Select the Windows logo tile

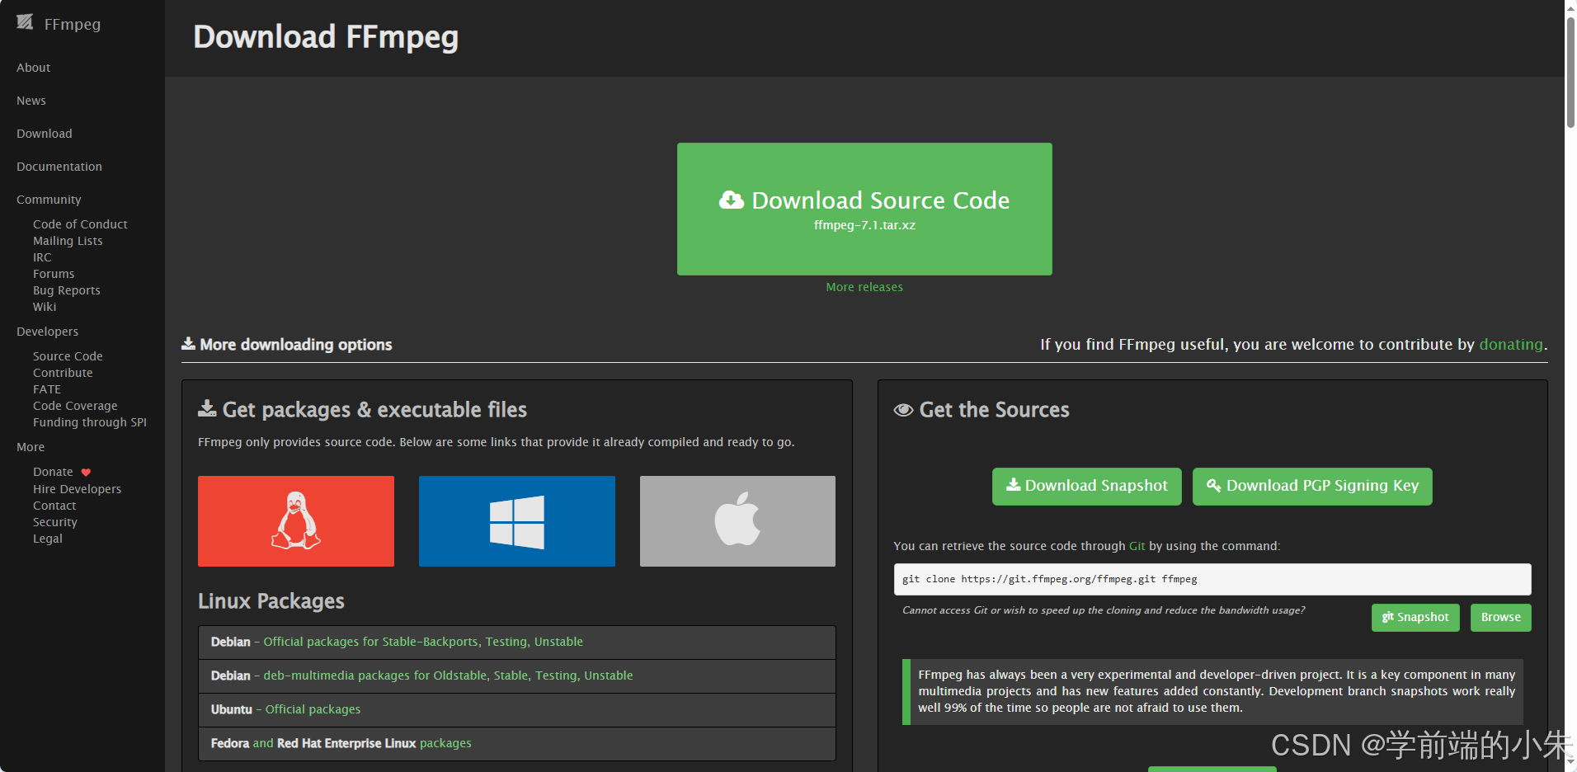[x=517, y=521]
